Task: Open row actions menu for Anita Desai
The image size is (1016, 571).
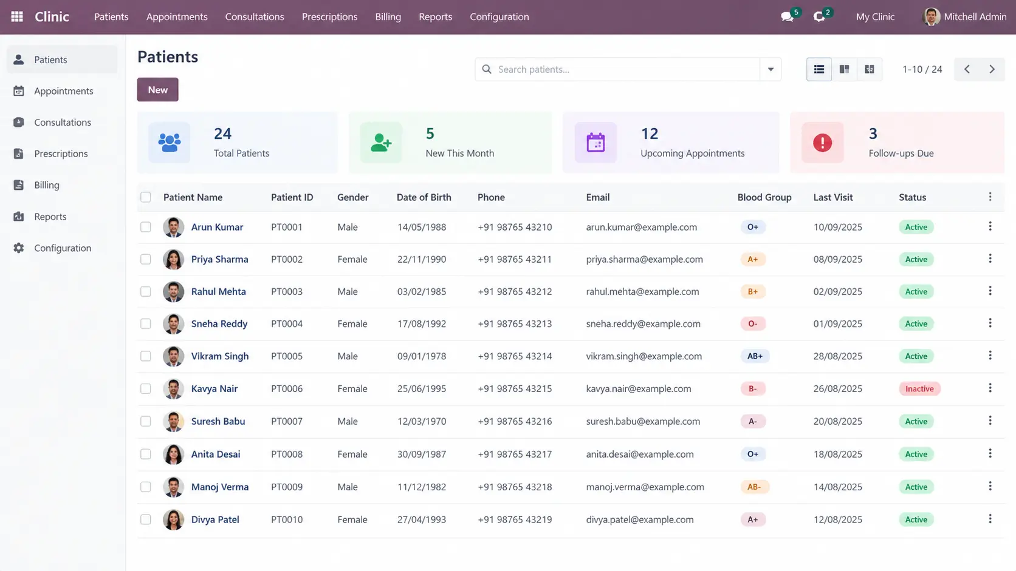Action: 990,453
